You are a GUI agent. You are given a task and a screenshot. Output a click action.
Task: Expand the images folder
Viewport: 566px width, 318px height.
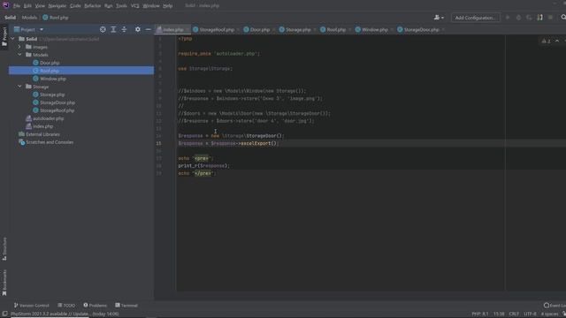pos(19,47)
